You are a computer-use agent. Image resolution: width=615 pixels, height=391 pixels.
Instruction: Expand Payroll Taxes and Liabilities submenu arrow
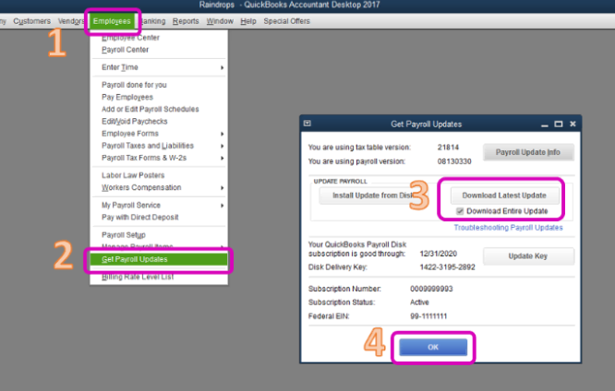[x=222, y=146]
